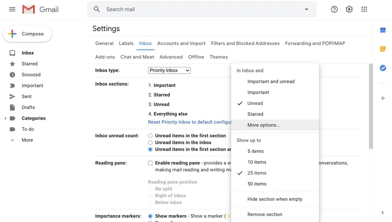Open search options dropdown arrow
392x222 pixels.
coord(306,9)
